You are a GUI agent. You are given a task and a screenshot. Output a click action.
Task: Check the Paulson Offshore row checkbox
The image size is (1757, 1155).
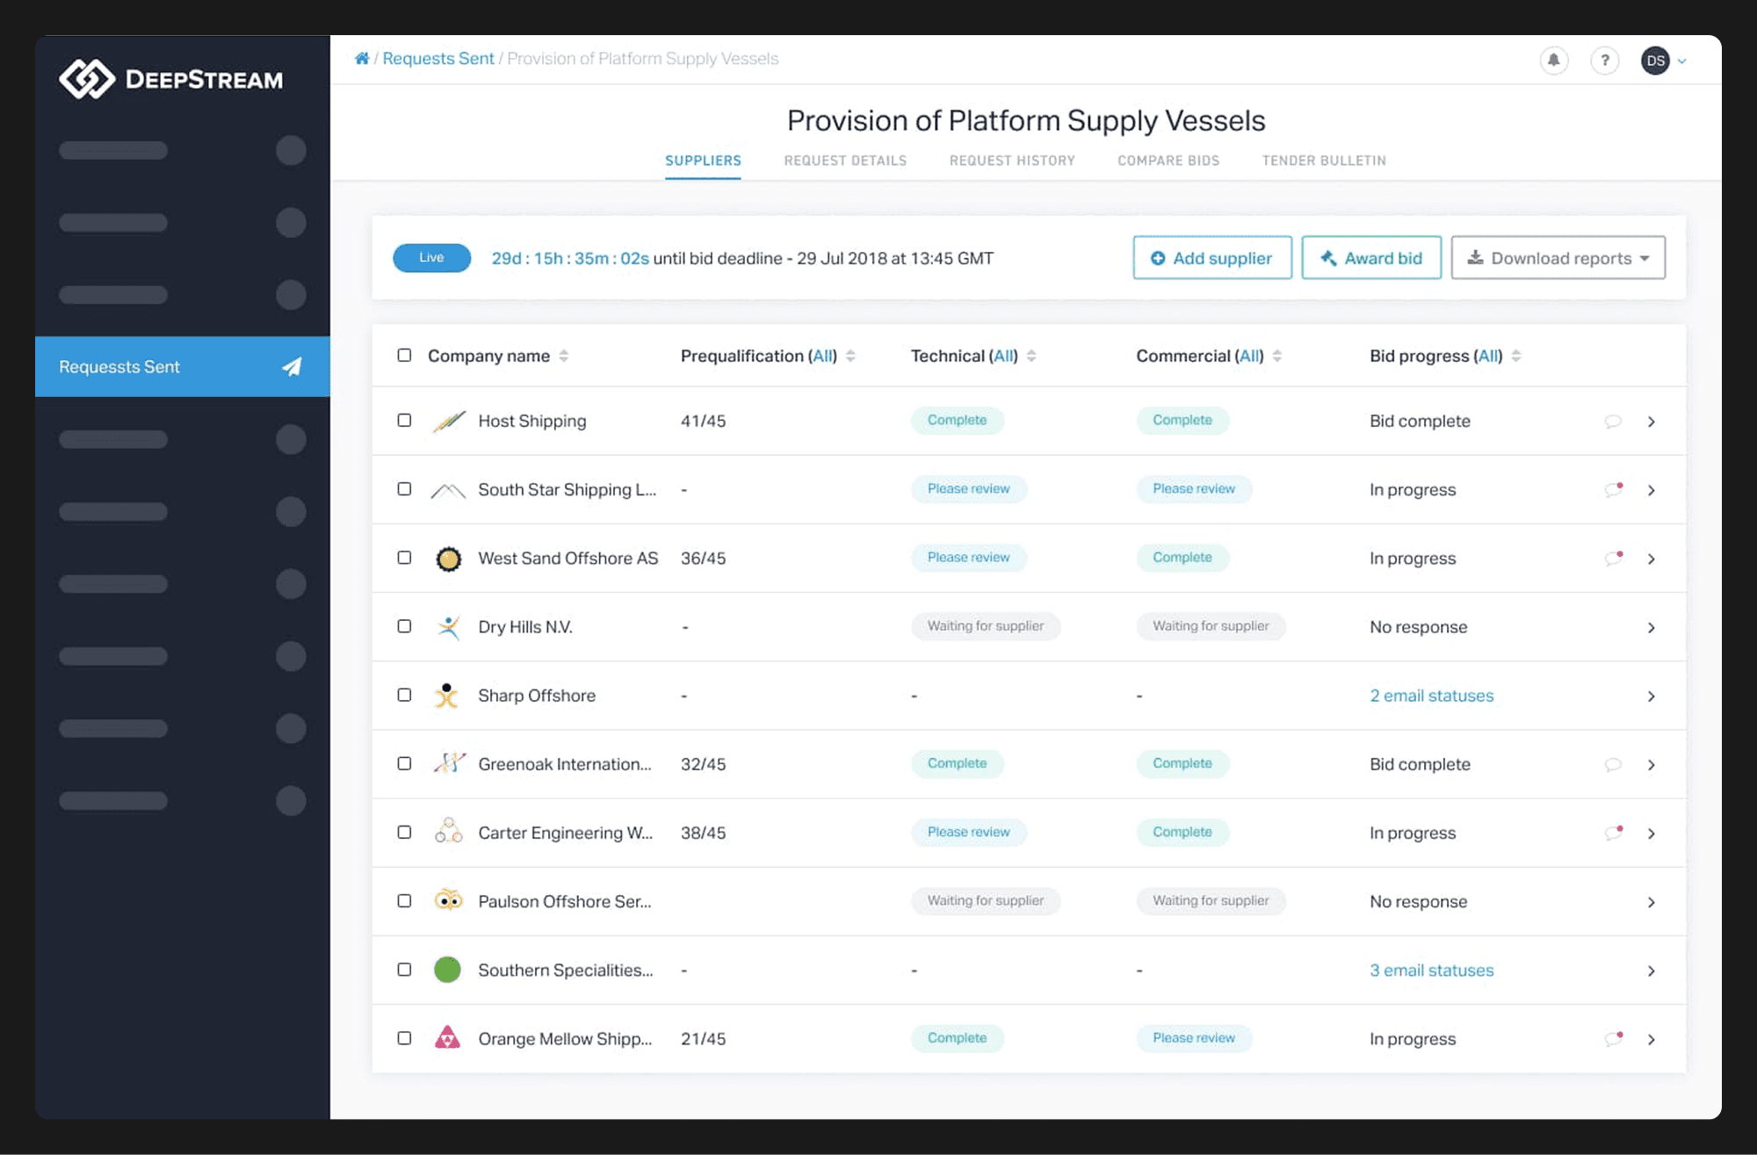coord(404,900)
